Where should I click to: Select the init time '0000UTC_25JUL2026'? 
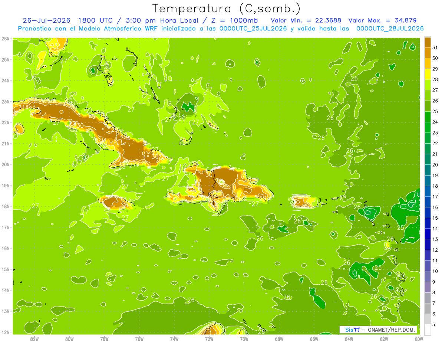pyautogui.click(x=253, y=28)
